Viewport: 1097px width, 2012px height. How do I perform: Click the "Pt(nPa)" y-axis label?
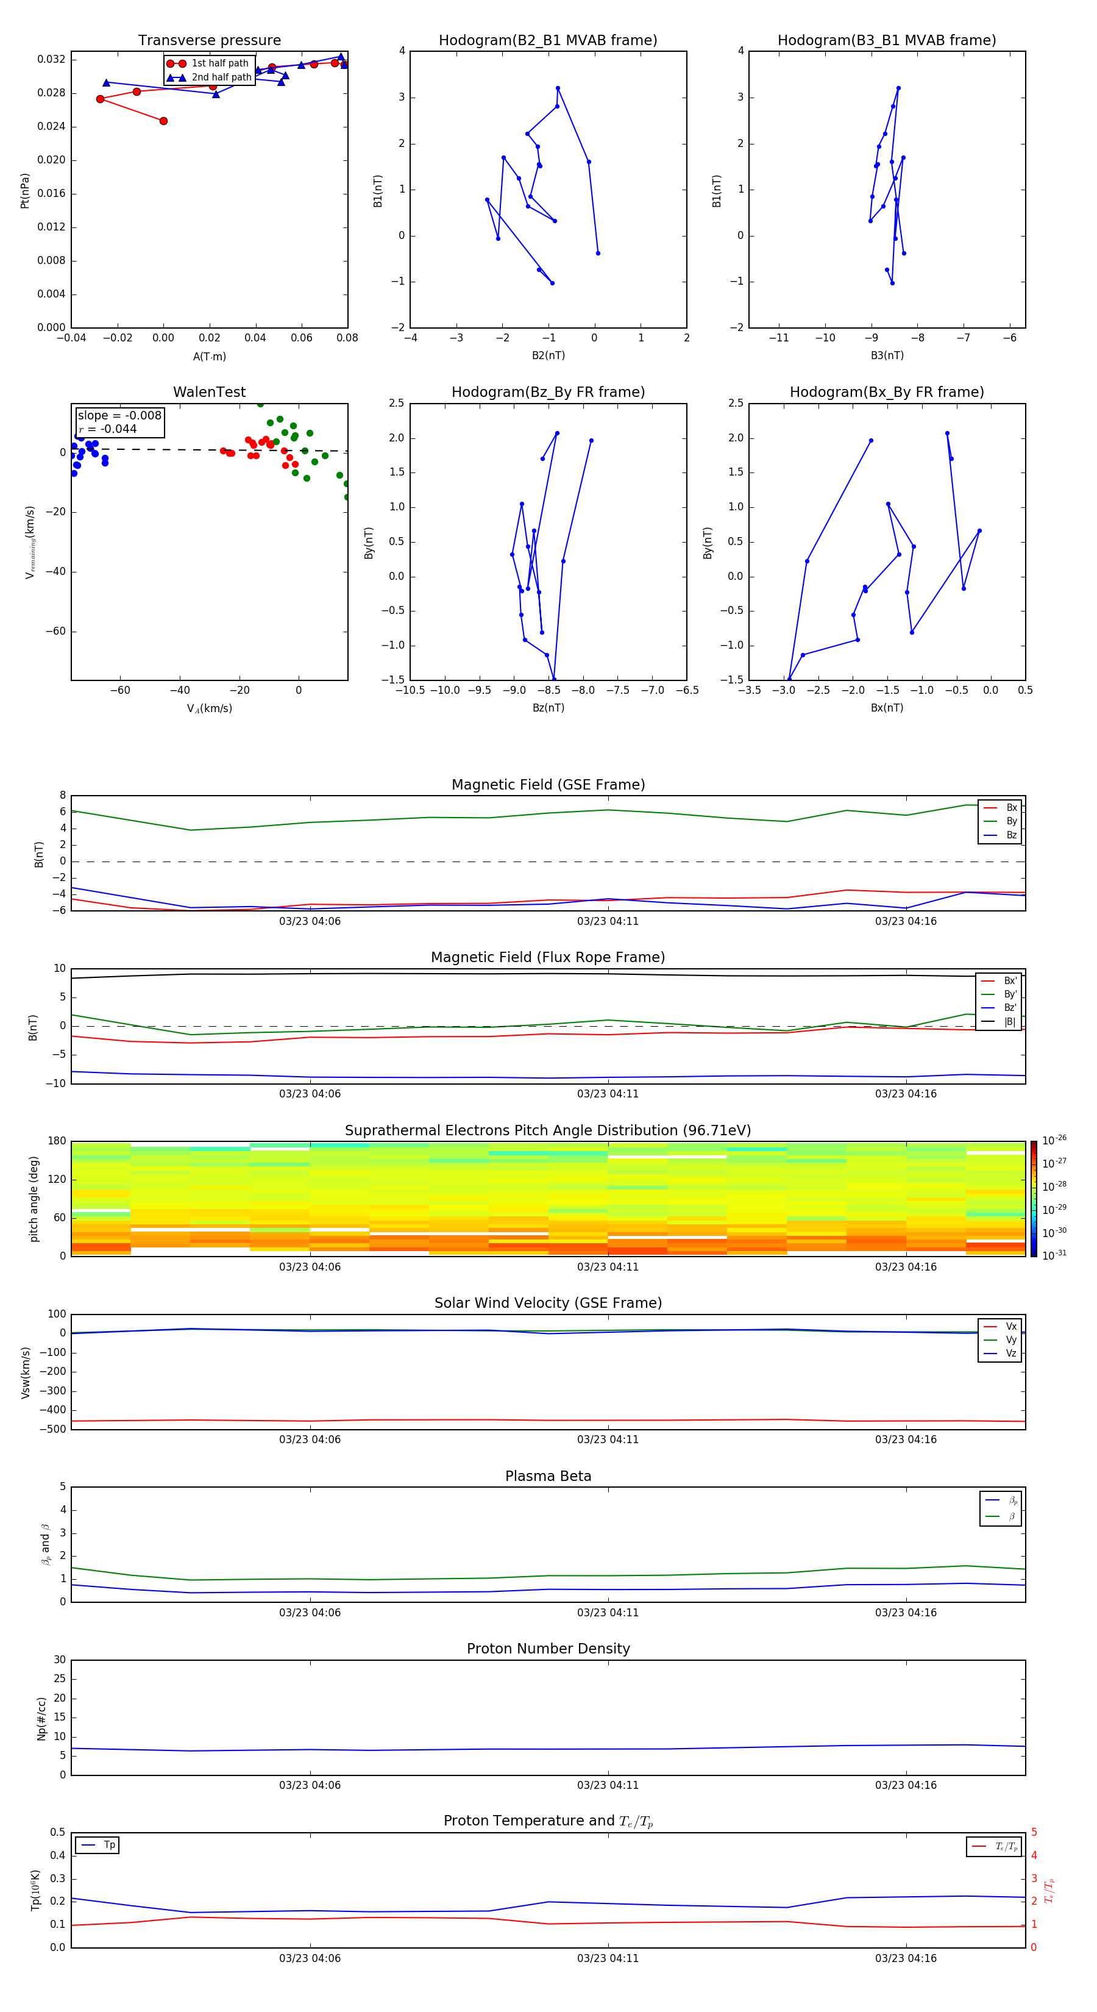pos(25,190)
